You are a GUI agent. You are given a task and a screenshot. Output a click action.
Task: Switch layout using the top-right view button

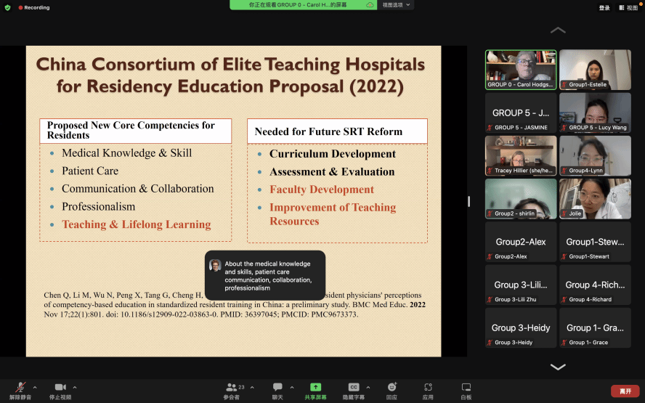tap(628, 7)
